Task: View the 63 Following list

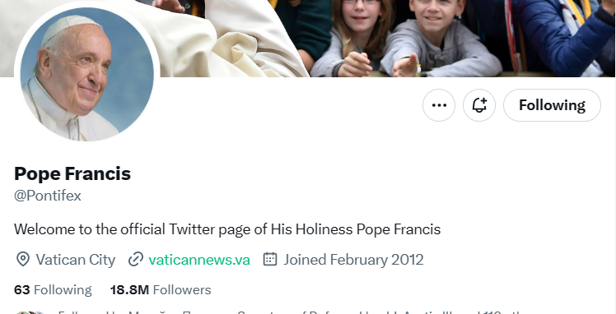Action: (x=53, y=289)
